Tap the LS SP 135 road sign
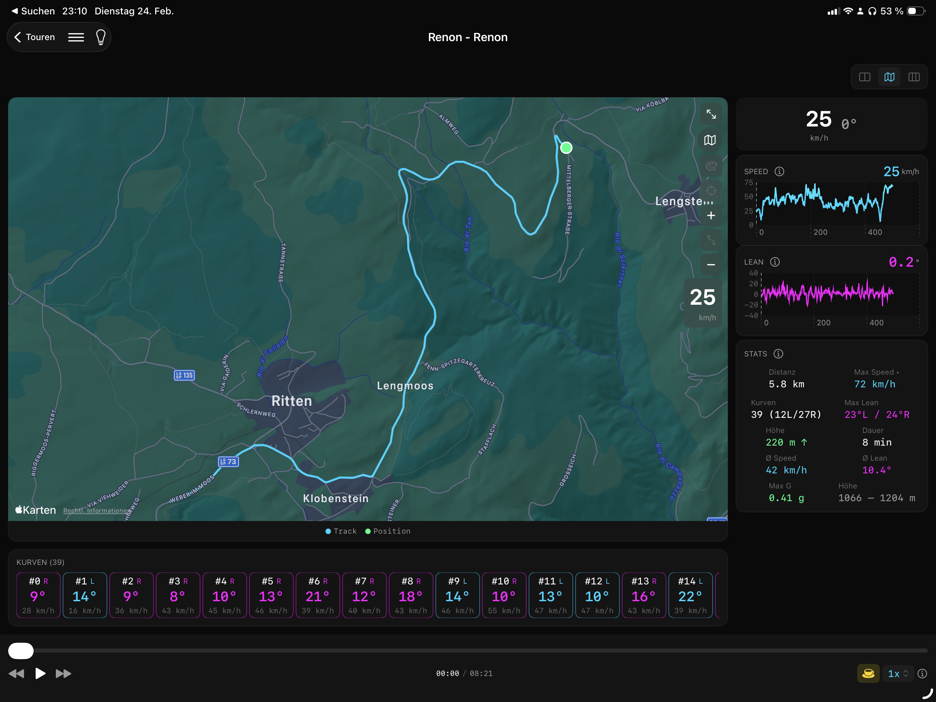936x702 pixels. coord(184,375)
